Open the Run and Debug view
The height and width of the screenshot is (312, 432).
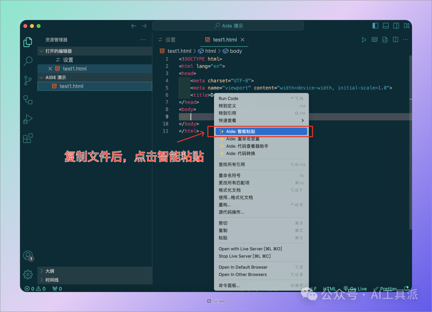[x=28, y=119]
